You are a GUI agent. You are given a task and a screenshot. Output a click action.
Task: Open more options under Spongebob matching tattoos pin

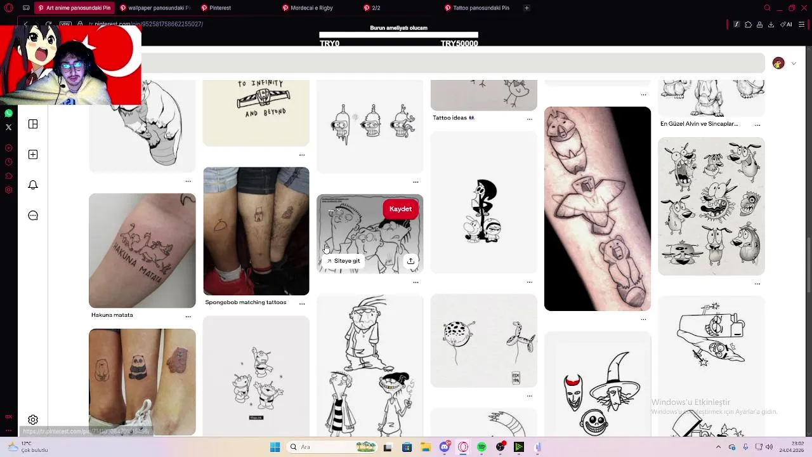[302, 303]
